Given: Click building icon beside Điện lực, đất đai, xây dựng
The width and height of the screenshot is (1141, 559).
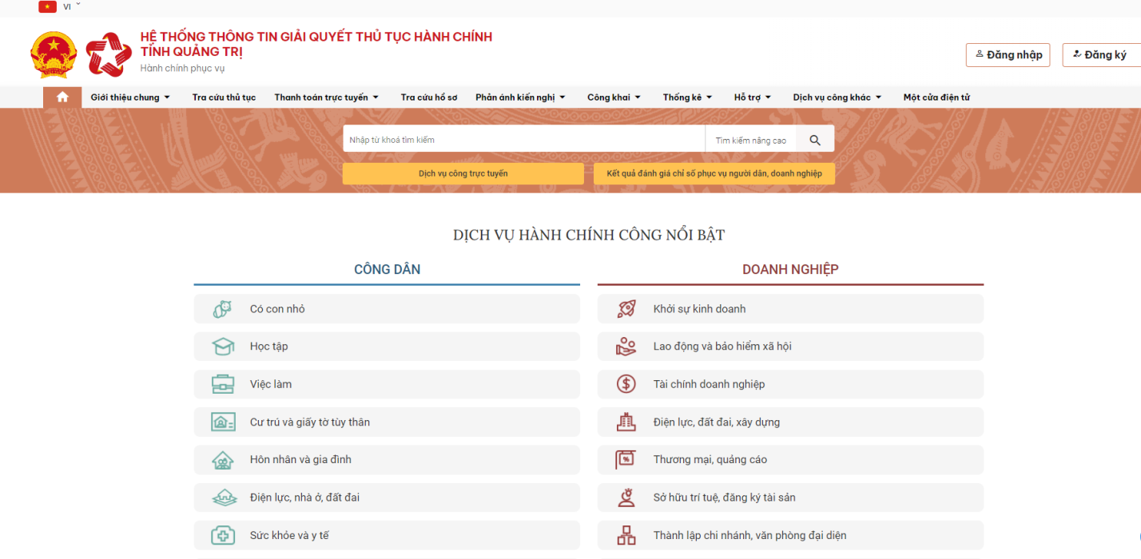Looking at the screenshot, I should pyautogui.click(x=626, y=422).
